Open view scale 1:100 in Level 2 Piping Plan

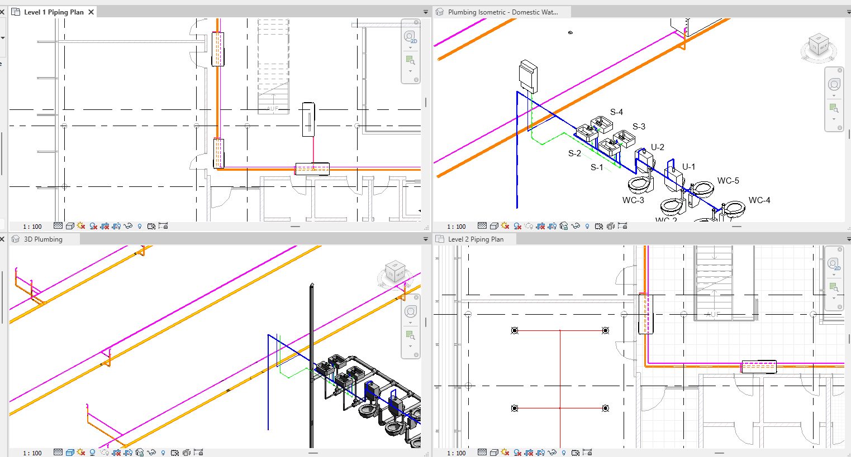point(457,453)
